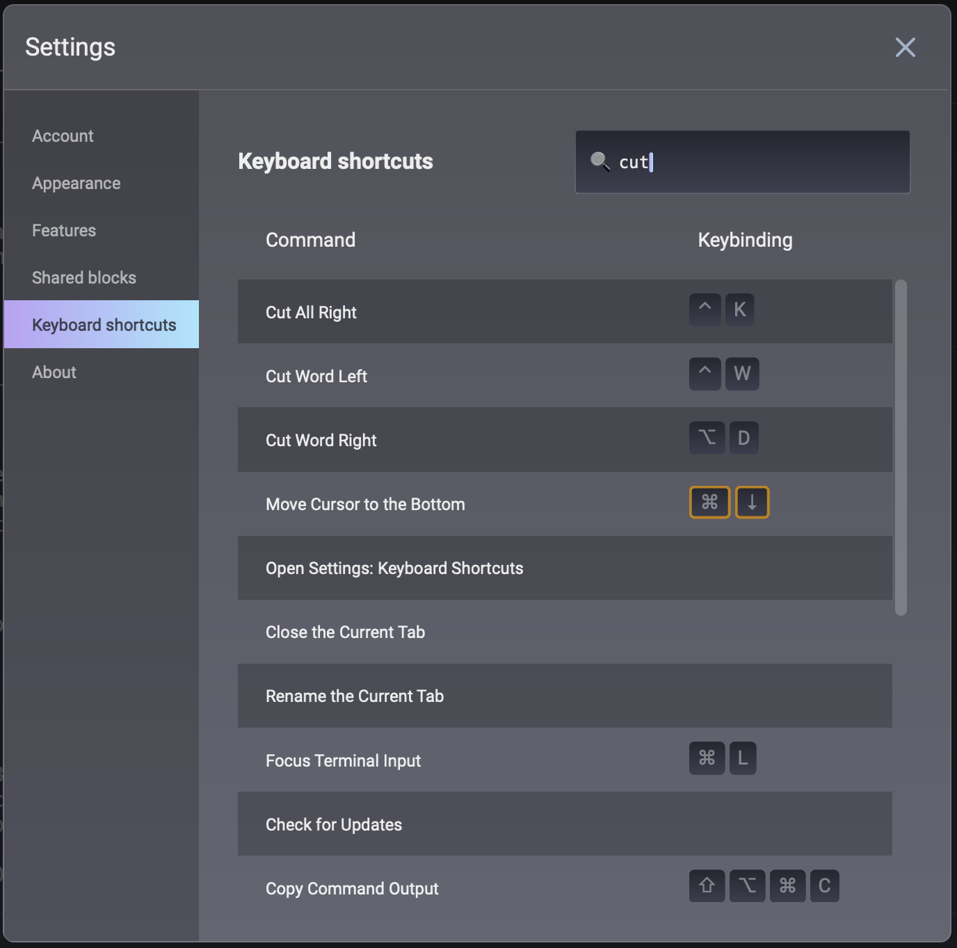Click the search magnifier icon

coord(600,161)
